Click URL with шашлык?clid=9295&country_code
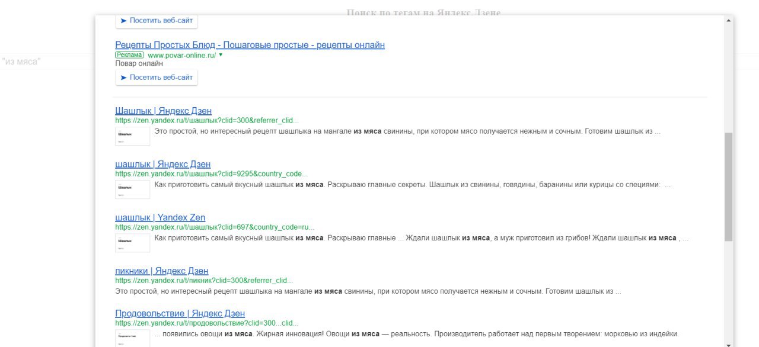The image size is (759, 347). 212,173
